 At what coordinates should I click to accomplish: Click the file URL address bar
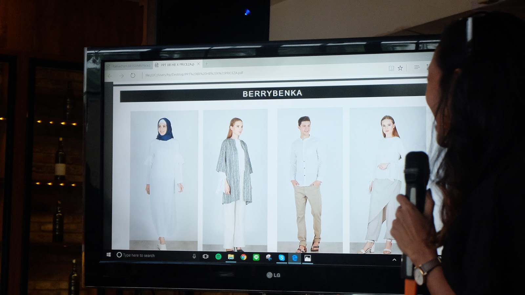point(197,74)
